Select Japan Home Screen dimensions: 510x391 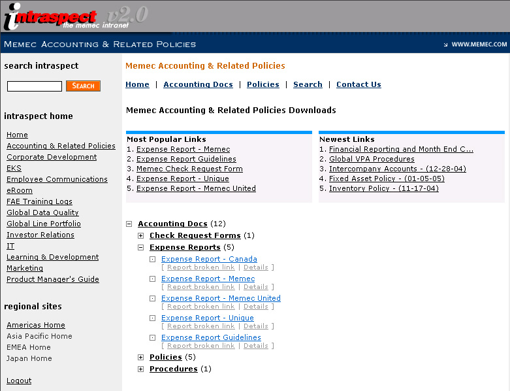29,358
